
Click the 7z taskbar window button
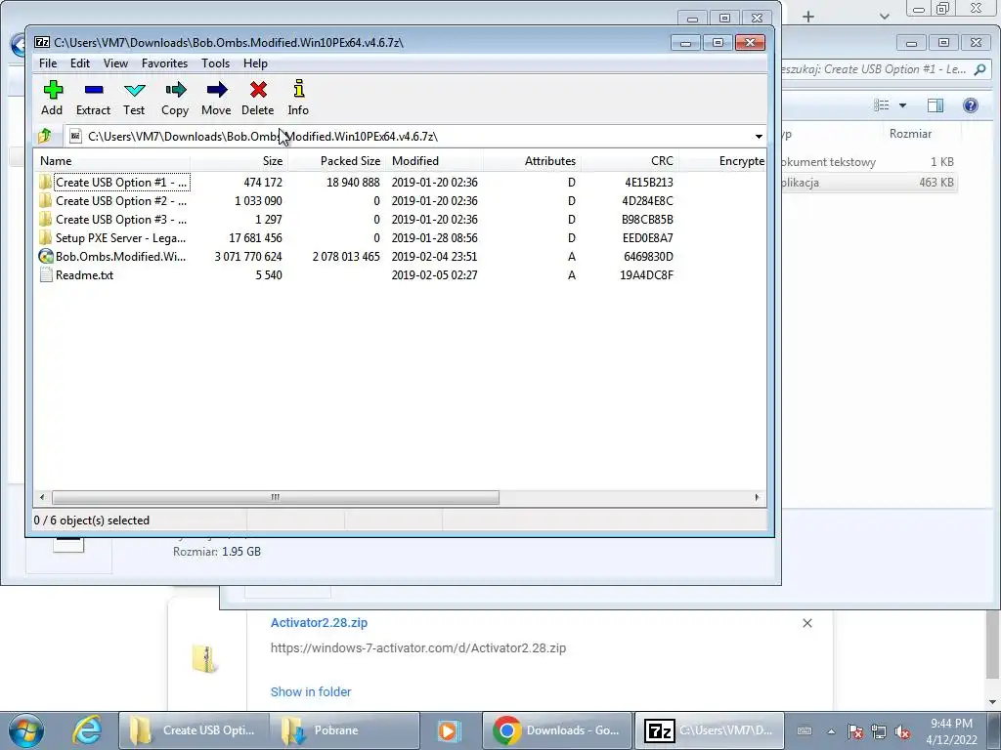710,730
